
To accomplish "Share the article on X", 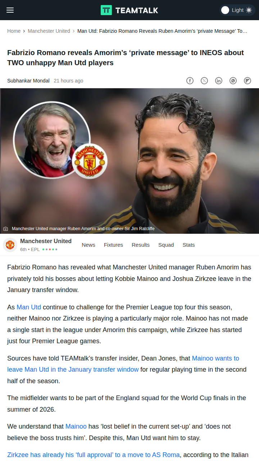I will (x=204, y=81).
